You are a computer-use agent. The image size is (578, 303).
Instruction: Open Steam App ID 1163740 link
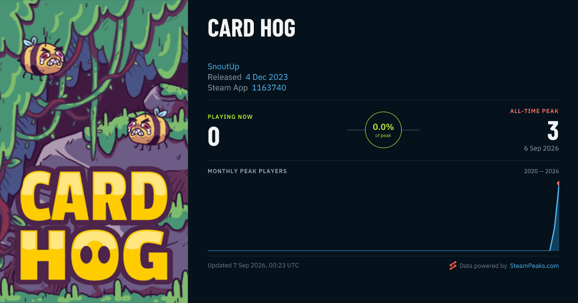pos(269,88)
